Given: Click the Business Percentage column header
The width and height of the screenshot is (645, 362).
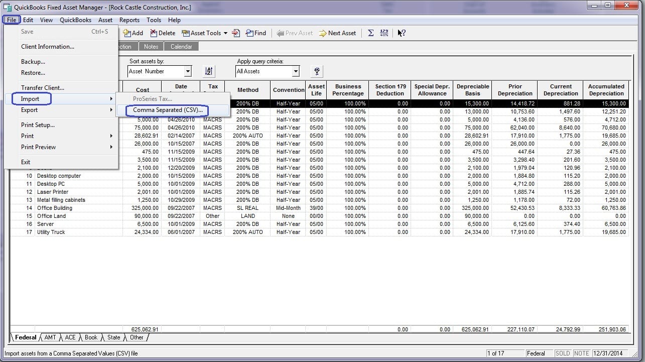Looking at the screenshot, I should point(348,90).
